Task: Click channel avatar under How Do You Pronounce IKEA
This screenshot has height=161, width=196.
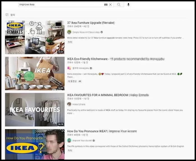Action: [69, 140]
